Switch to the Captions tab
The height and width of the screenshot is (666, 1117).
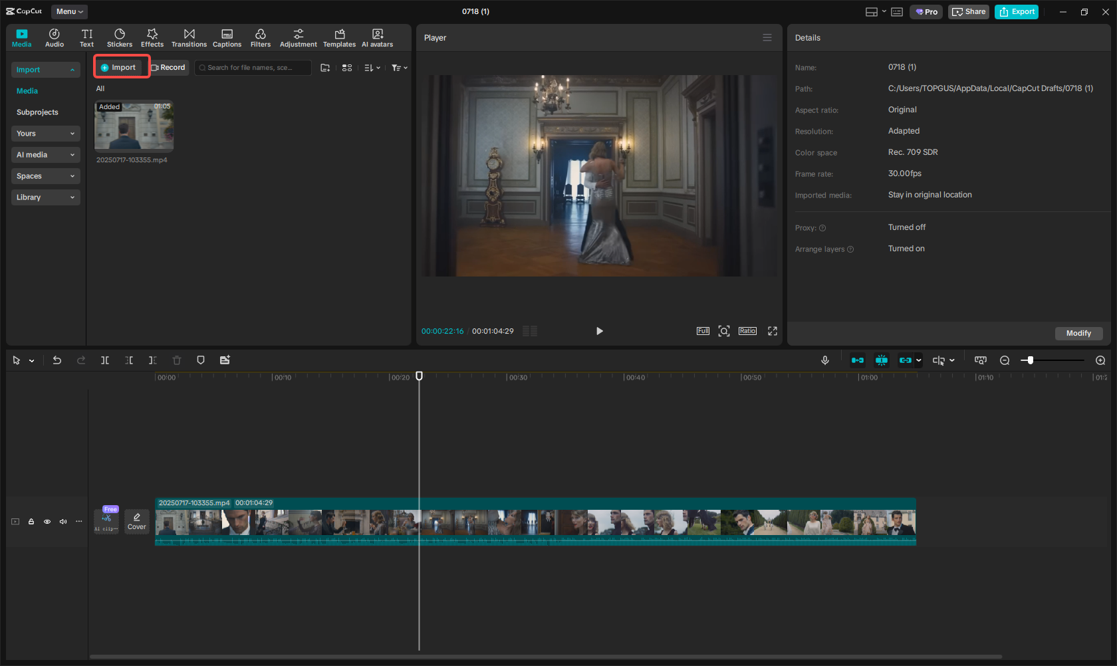pyautogui.click(x=227, y=38)
